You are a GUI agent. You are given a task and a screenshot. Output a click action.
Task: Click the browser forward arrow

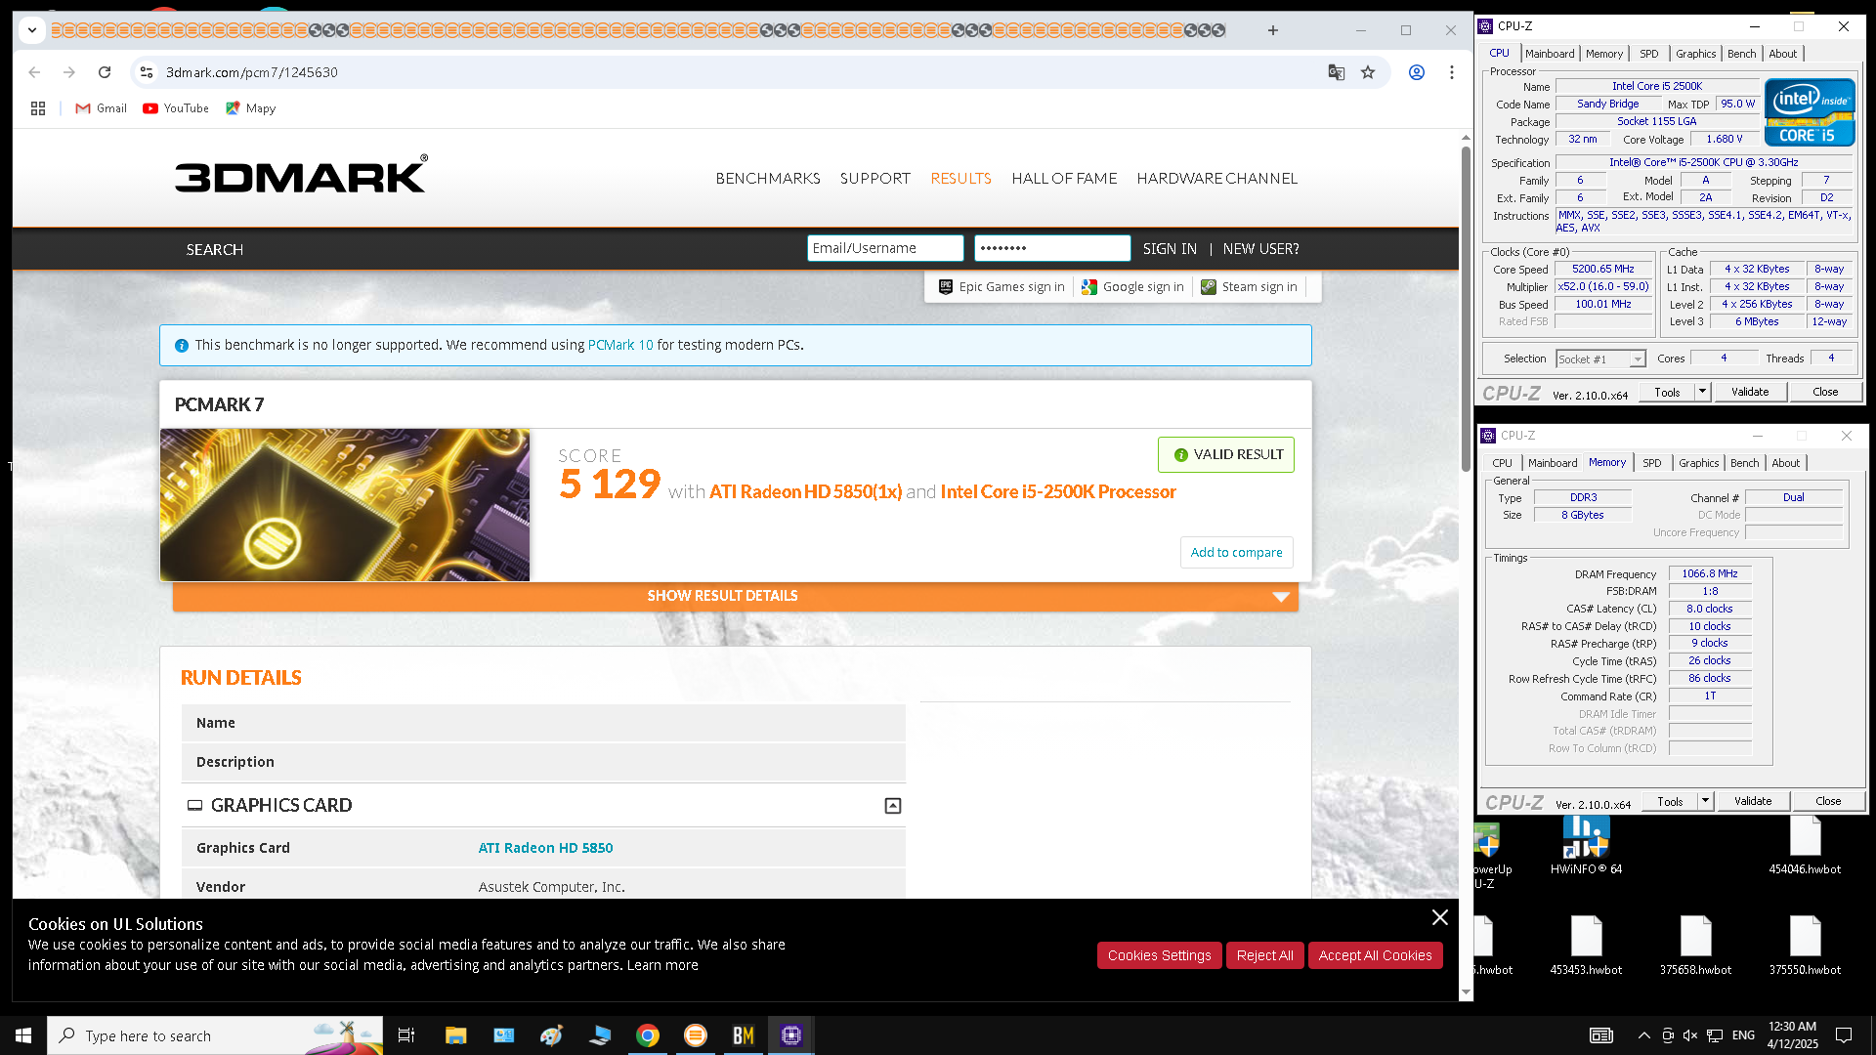(x=69, y=72)
